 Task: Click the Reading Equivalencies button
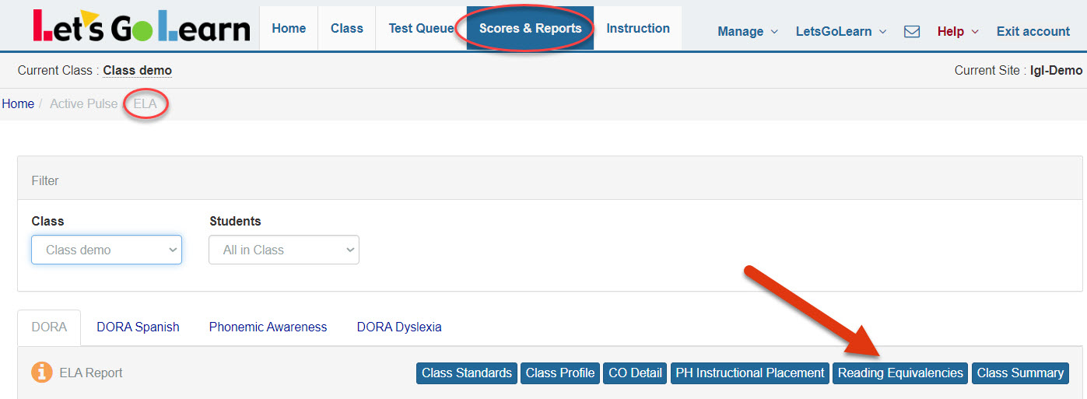(900, 373)
